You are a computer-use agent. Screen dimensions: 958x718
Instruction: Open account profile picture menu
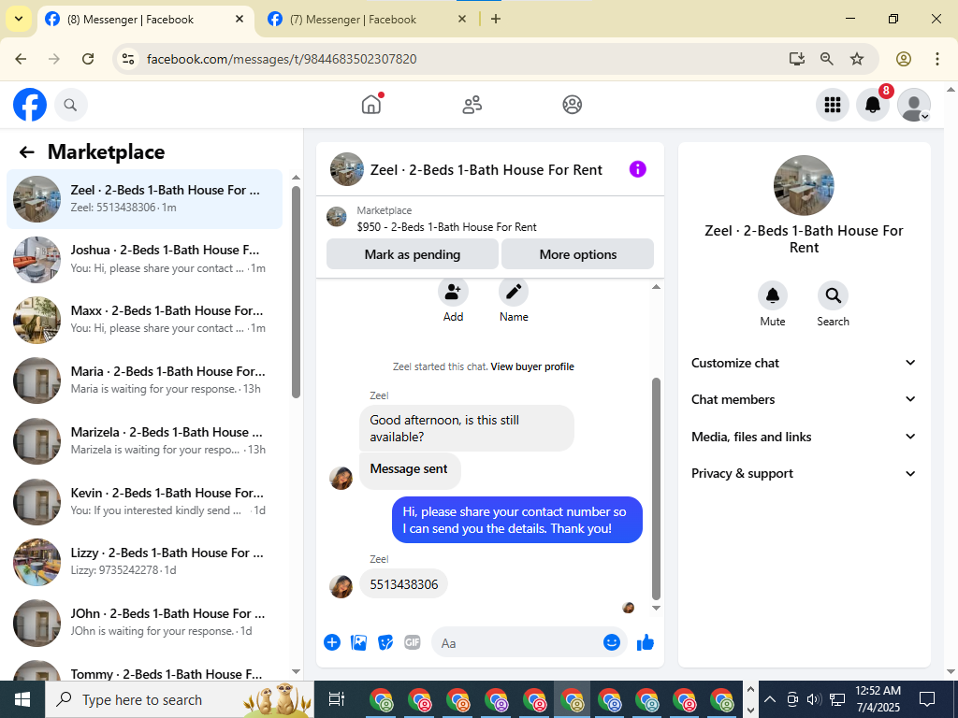pos(913,105)
